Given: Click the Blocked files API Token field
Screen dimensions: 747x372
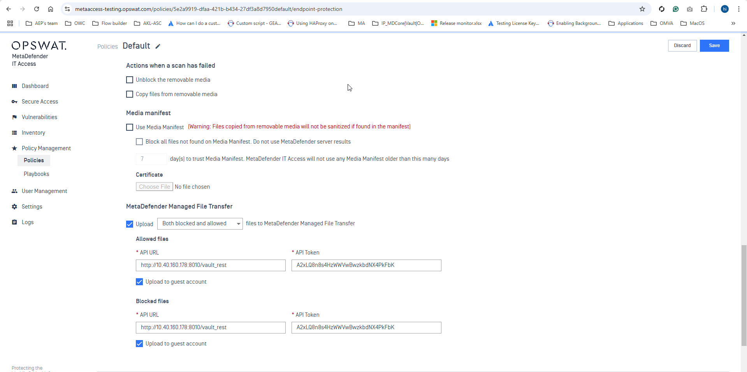Looking at the screenshot, I should (366, 328).
